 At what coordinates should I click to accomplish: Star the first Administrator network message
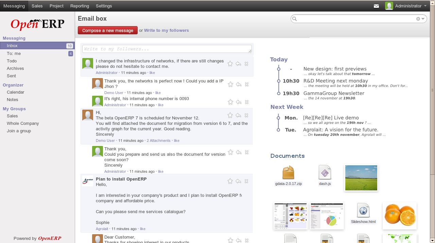click(x=230, y=63)
